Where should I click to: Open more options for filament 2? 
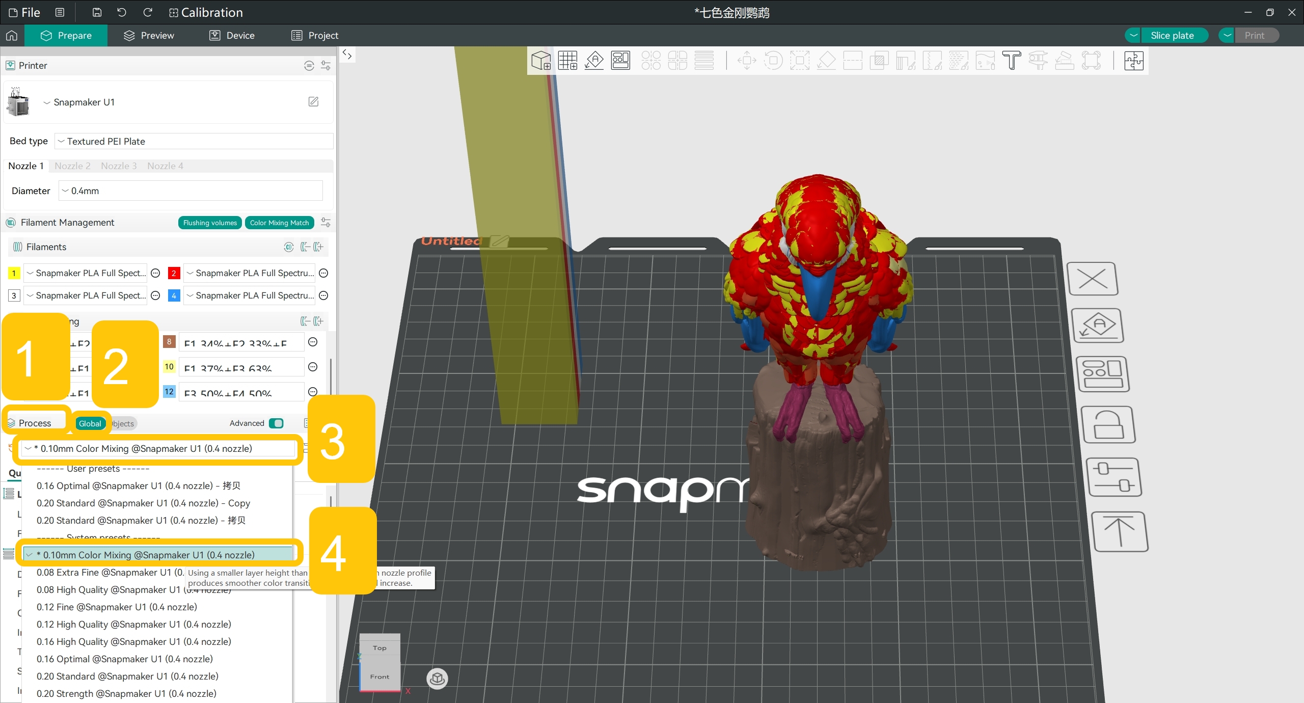click(x=323, y=273)
